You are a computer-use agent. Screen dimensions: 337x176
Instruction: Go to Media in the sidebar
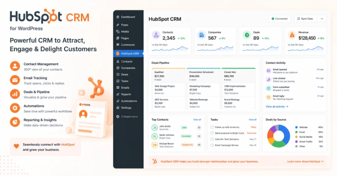128,32
